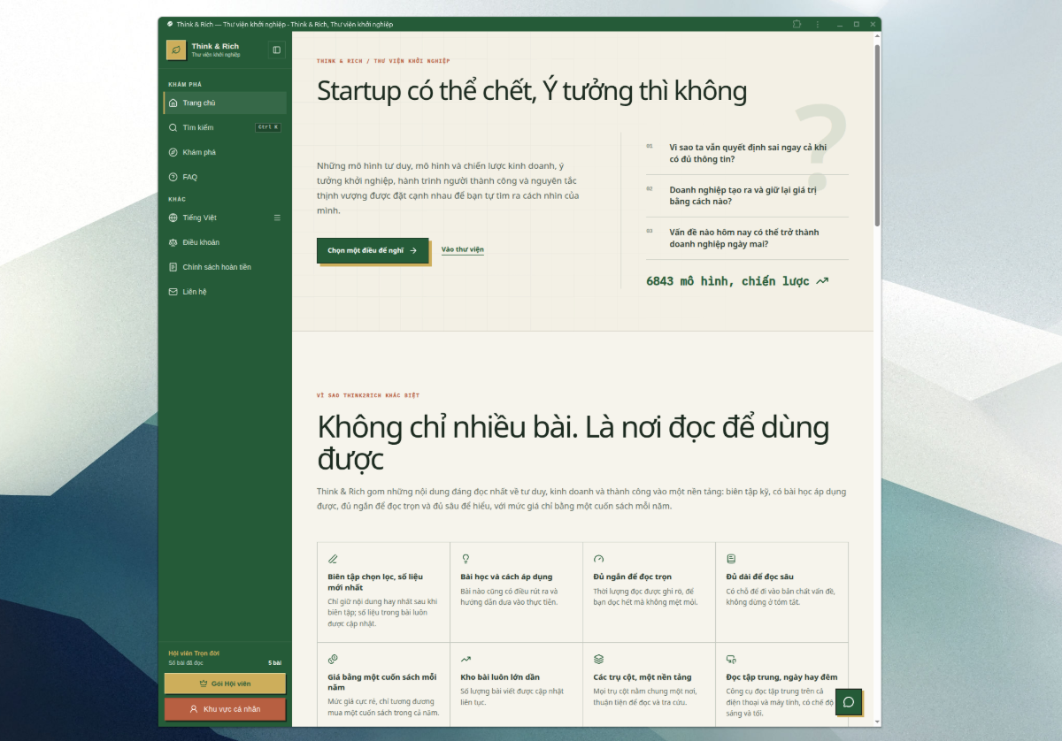Open the window's three-dot menu
The width and height of the screenshot is (1062, 741).
click(818, 24)
